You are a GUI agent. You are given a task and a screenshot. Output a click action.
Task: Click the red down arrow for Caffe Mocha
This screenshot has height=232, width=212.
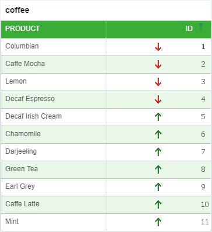tap(158, 64)
